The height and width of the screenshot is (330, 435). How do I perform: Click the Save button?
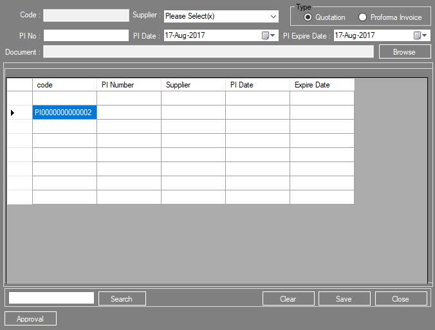(x=344, y=298)
